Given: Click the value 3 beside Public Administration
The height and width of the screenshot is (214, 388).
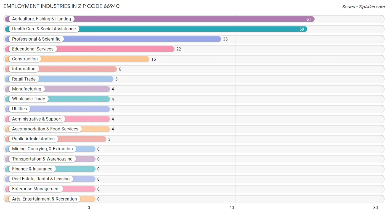Looking at the screenshot, I should (109, 139).
